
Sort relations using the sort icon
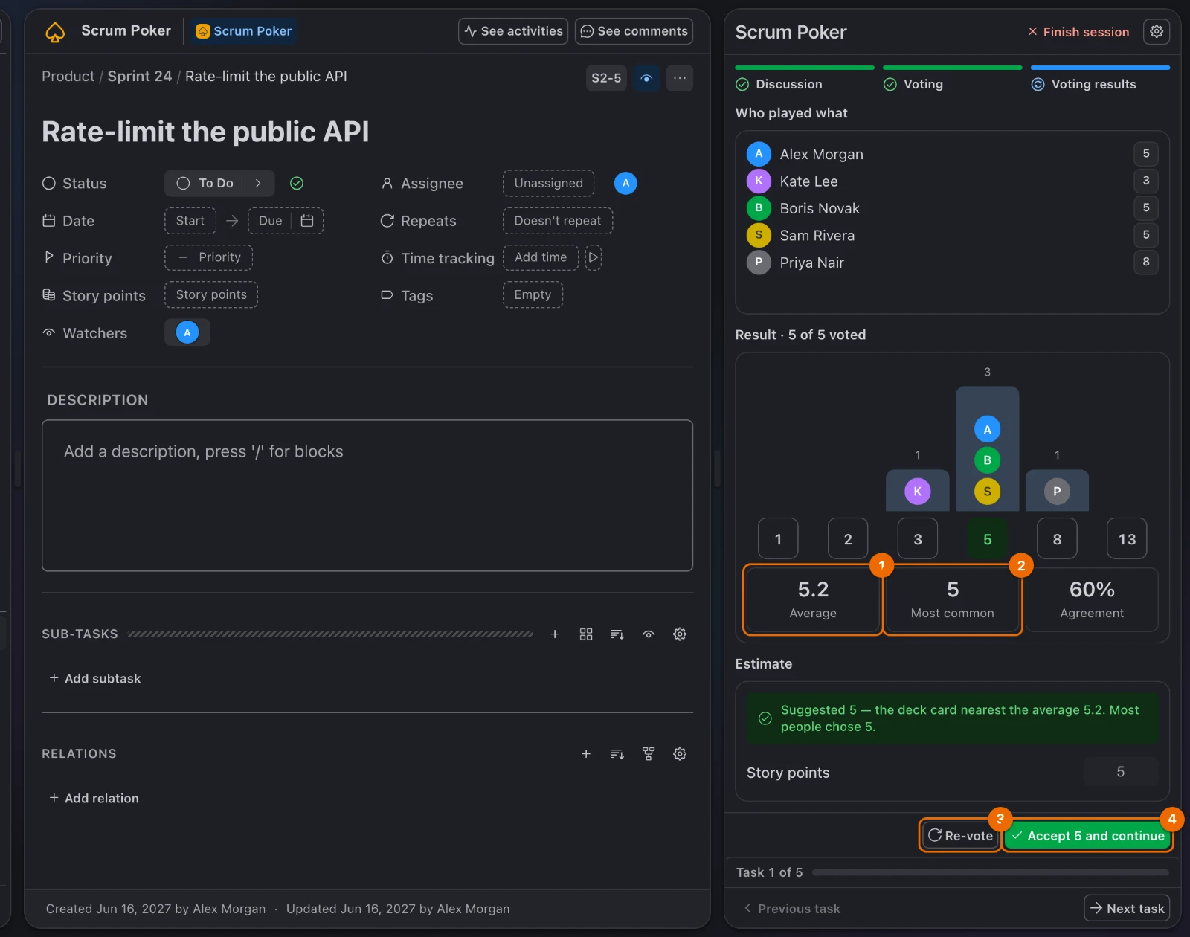(x=617, y=754)
